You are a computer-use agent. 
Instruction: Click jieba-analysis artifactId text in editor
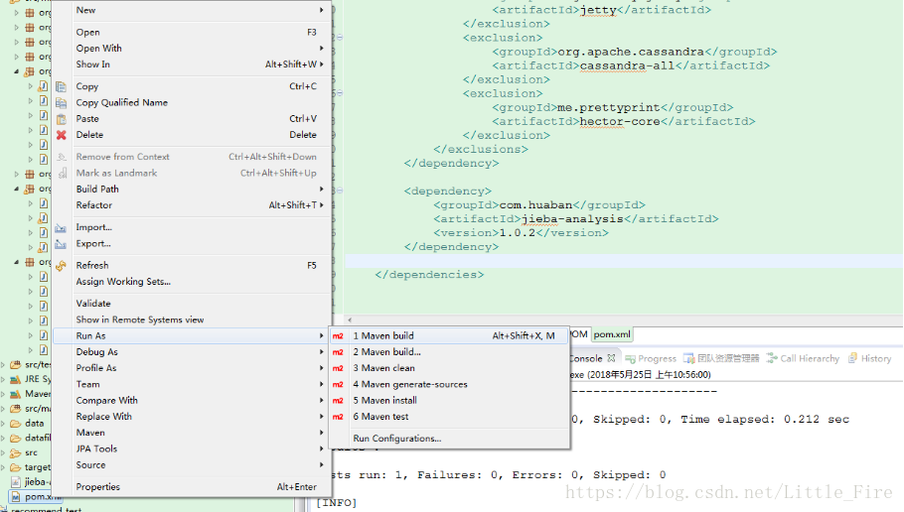pyautogui.click(x=572, y=219)
